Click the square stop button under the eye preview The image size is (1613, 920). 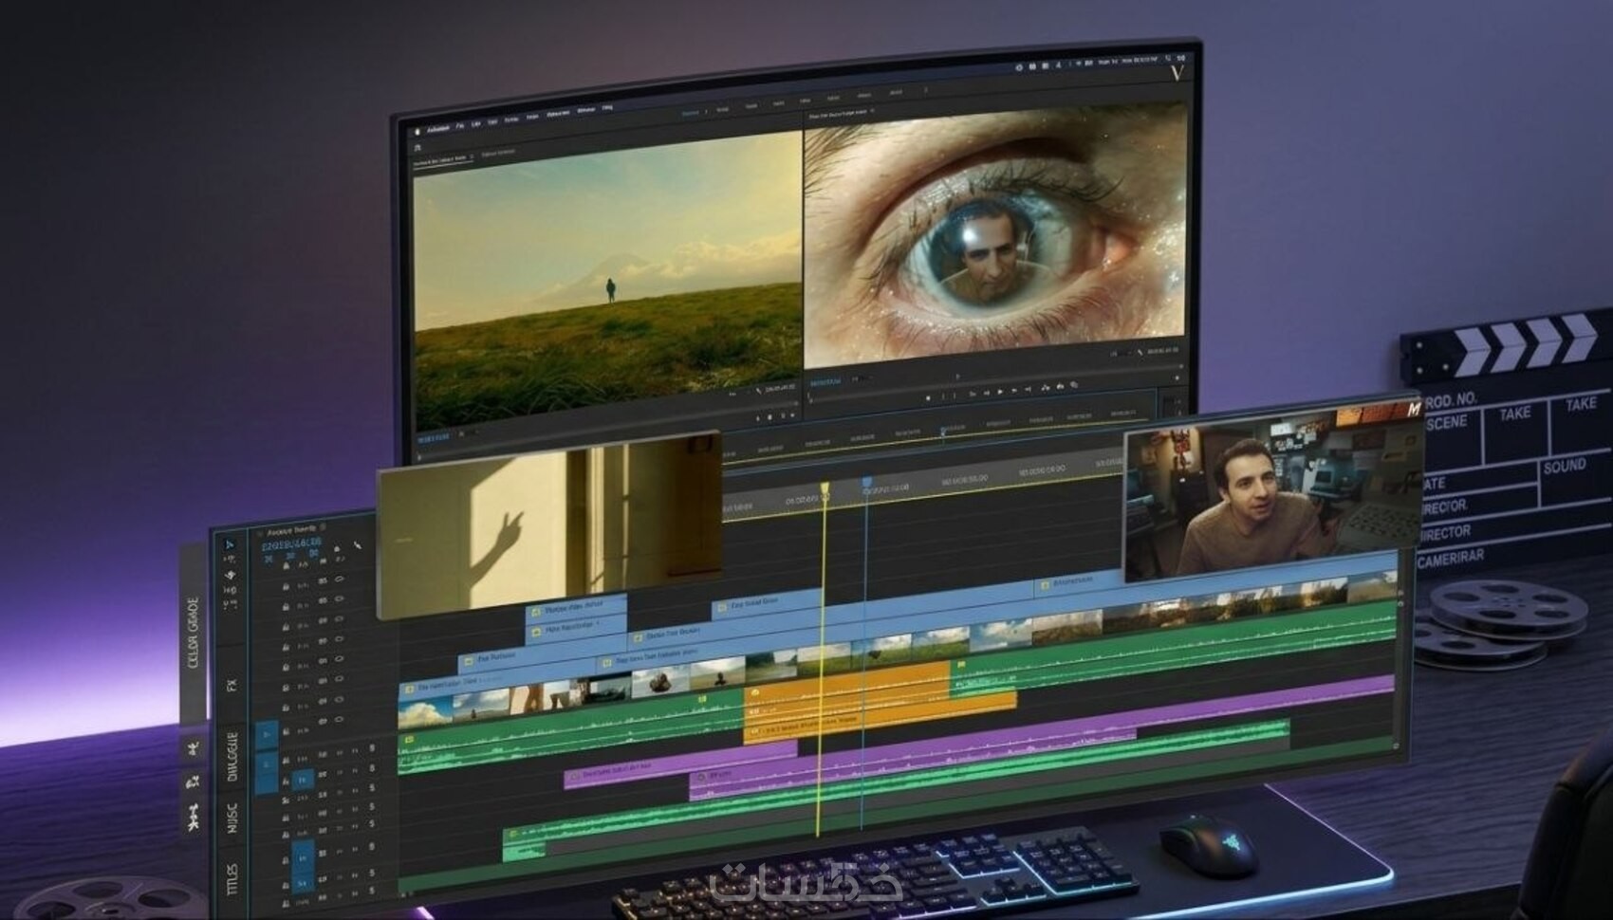(x=928, y=397)
